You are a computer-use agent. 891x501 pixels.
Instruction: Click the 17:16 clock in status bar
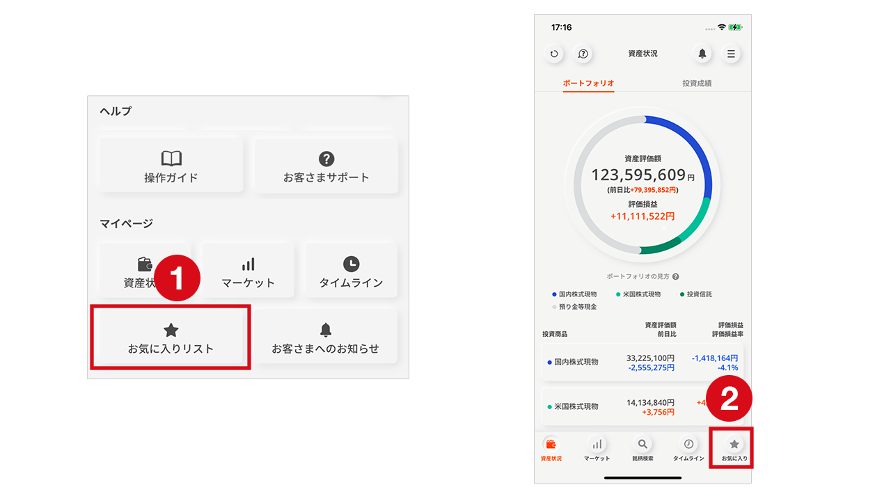click(561, 27)
